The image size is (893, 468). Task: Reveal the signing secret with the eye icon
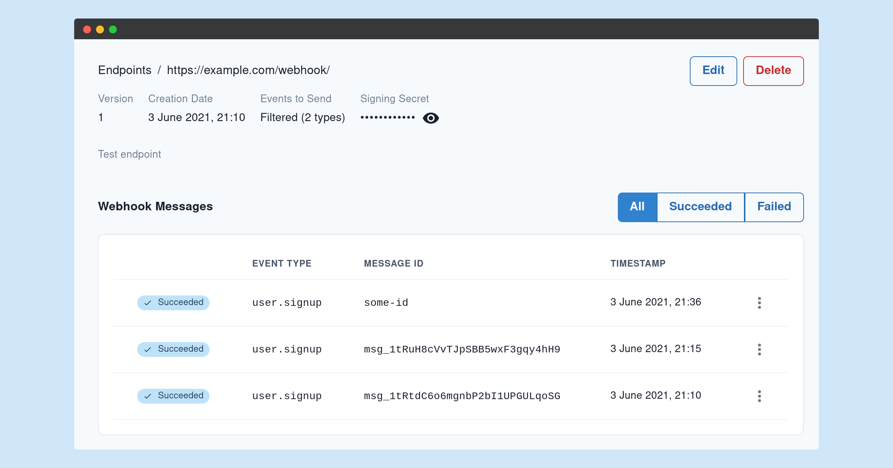(x=430, y=118)
